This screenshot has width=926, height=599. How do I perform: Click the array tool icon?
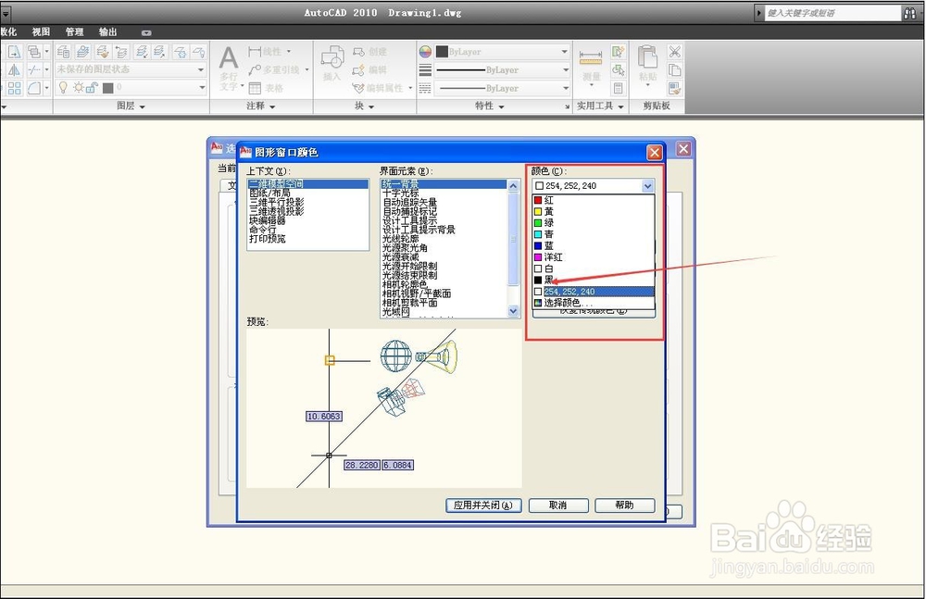point(14,88)
